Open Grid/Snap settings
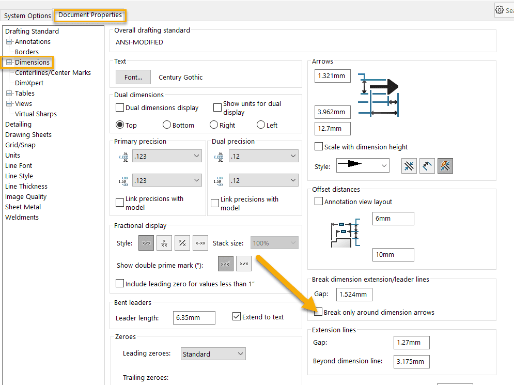The image size is (514, 385). (x=20, y=145)
